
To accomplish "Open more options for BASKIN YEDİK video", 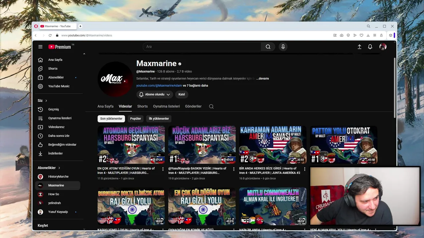I will 234,169.
